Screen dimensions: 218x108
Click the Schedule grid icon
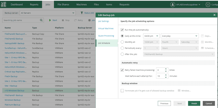click(x=202, y=48)
